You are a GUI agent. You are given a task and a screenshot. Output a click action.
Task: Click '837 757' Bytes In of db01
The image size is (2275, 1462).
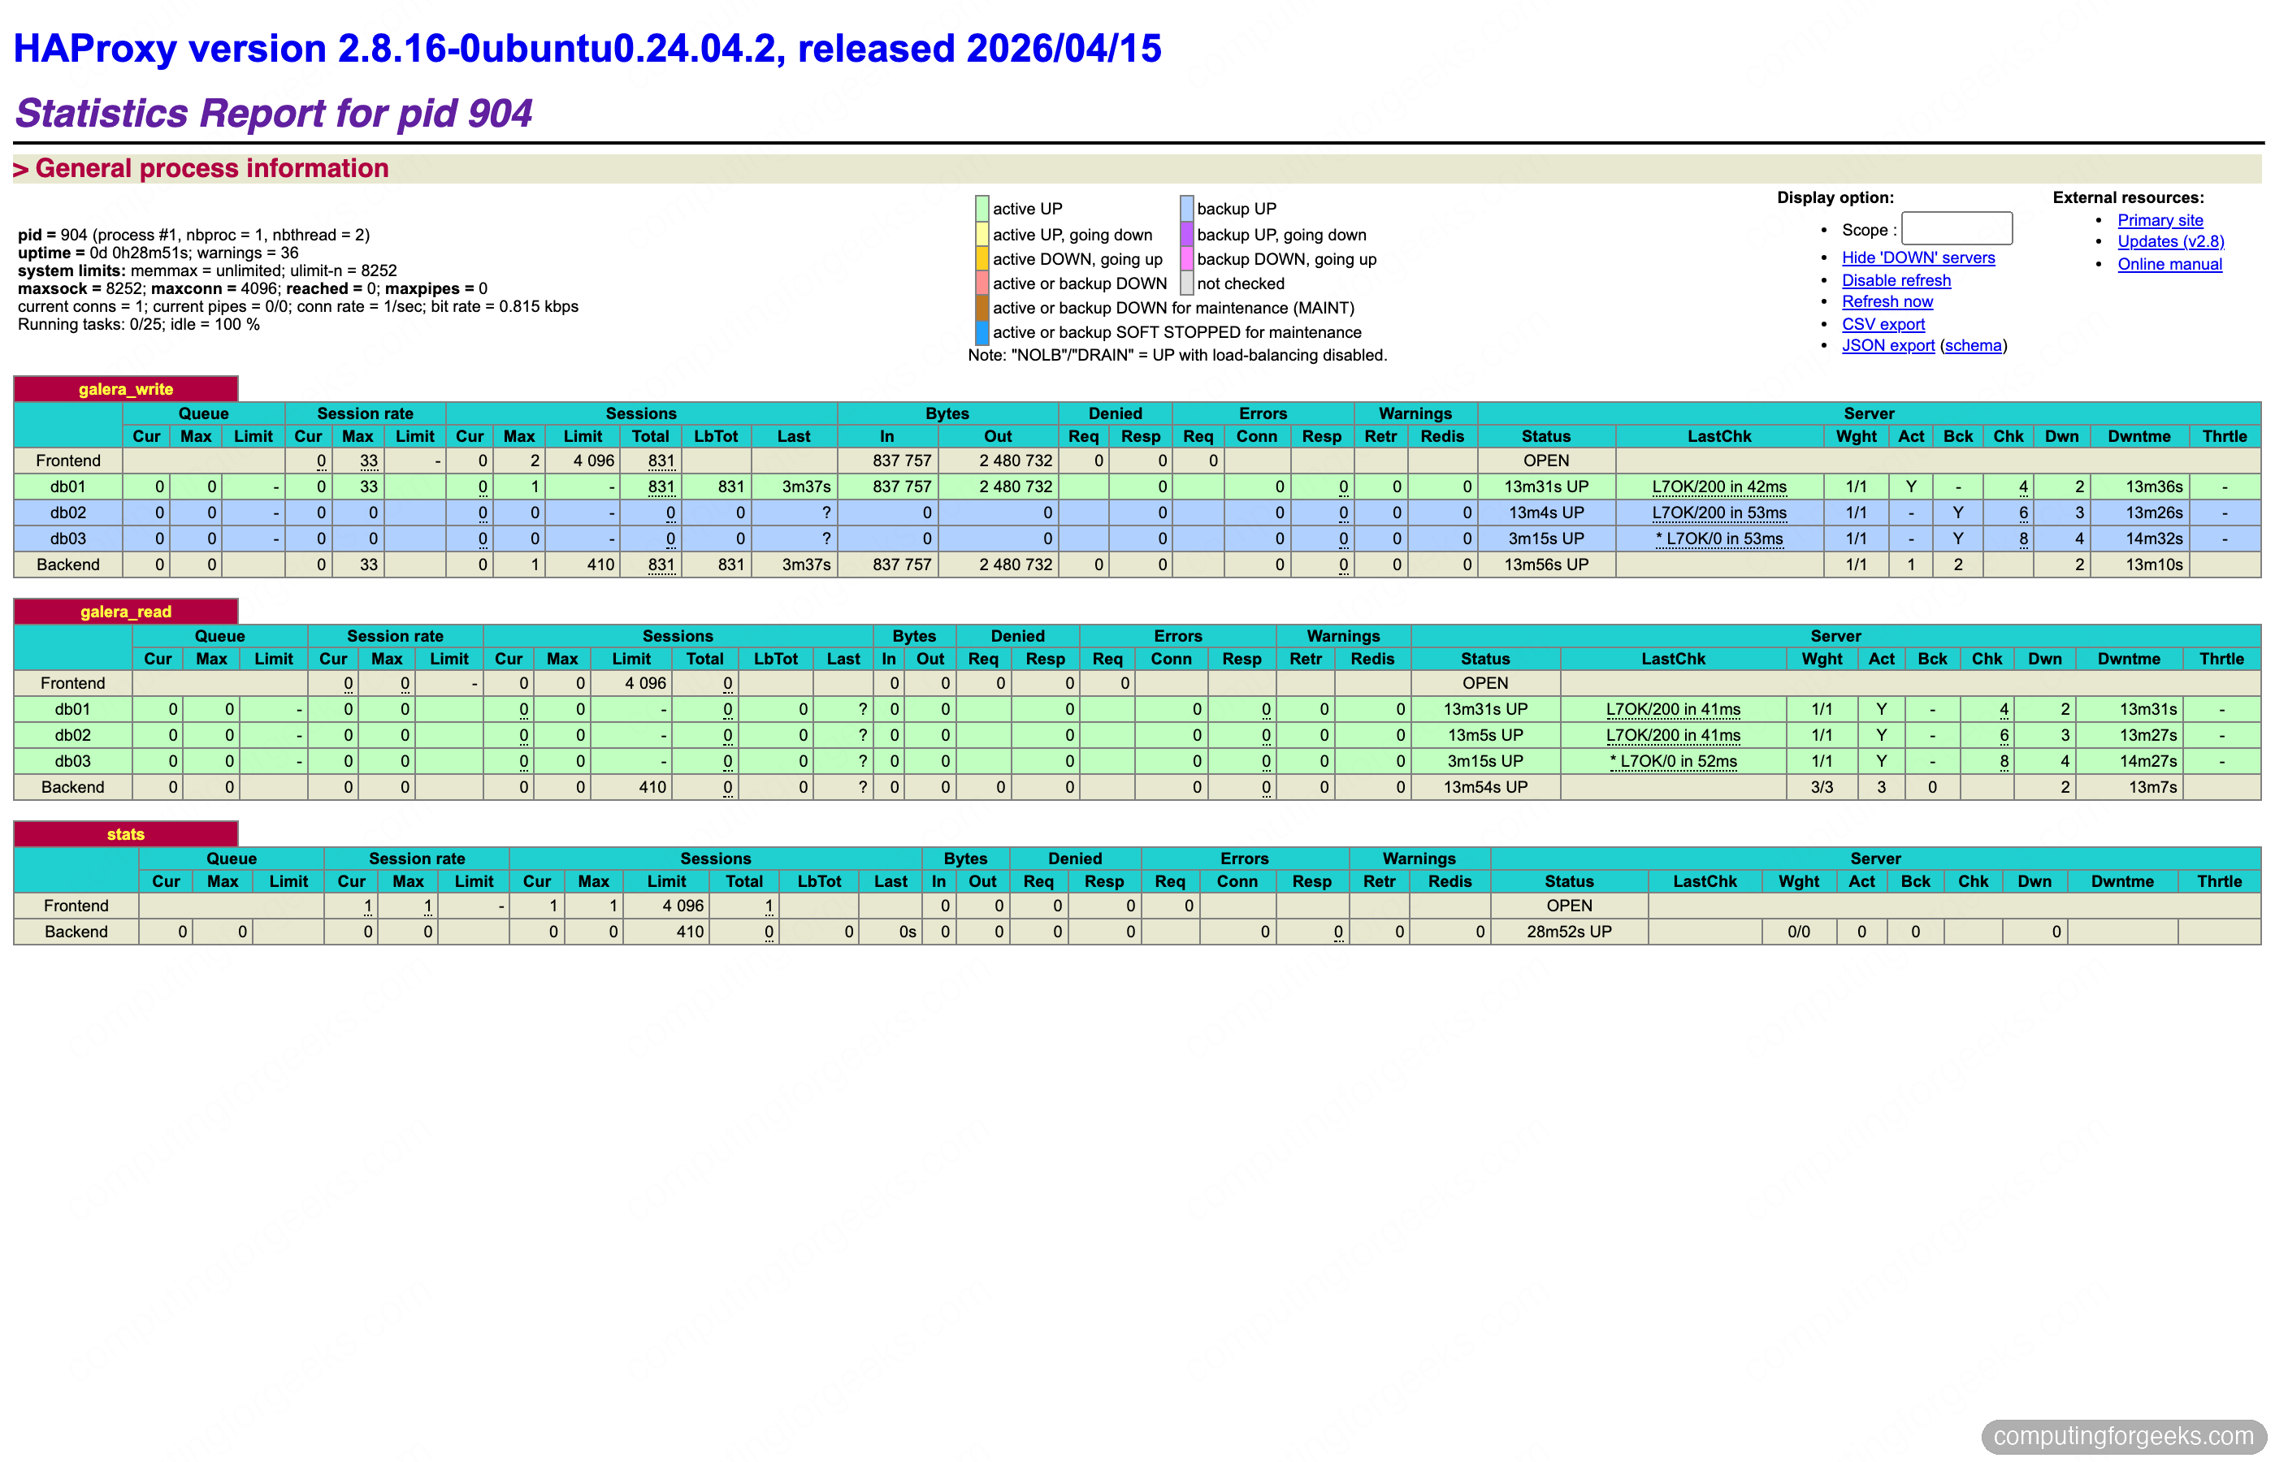click(x=901, y=487)
